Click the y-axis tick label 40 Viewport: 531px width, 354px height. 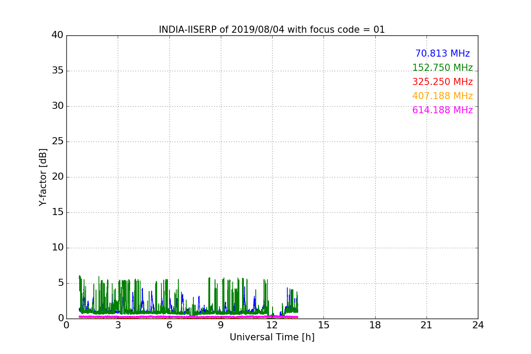pyautogui.click(x=58, y=35)
